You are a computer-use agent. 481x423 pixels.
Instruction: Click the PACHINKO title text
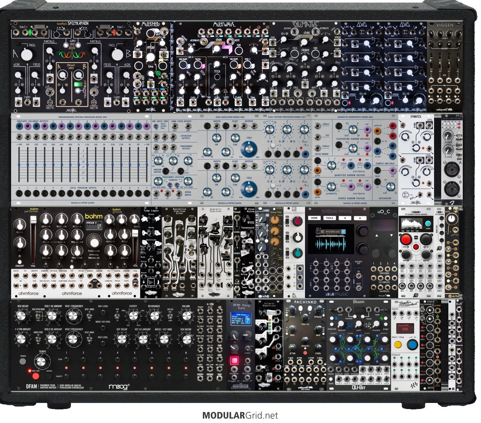[305, 302]
